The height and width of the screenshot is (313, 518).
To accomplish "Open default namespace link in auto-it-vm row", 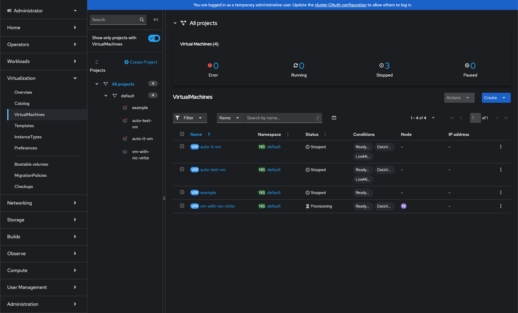I will (x=274, y=147).
